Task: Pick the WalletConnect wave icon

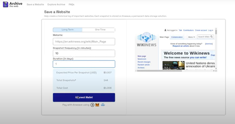Action: (x=103, y=105)
